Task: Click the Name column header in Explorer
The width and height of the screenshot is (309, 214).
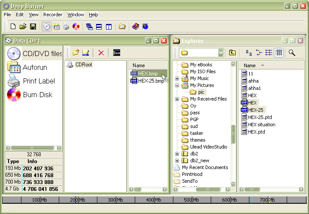Action: [x=250, y=65]
